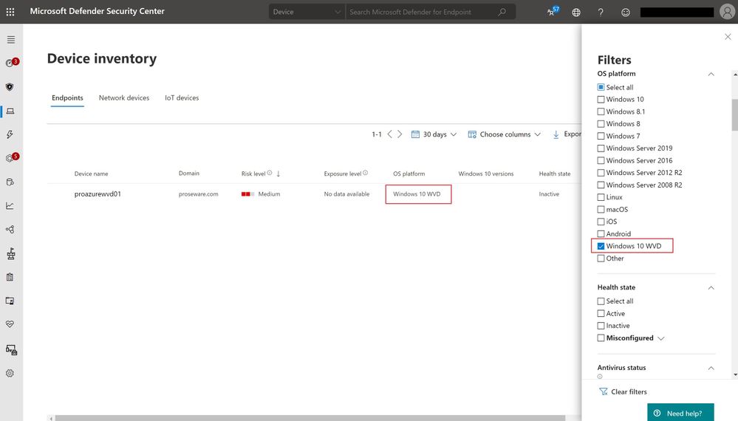This screenshot has width=738, height=421.
Task: Click the Need help? button
Action: pos(680,413)
